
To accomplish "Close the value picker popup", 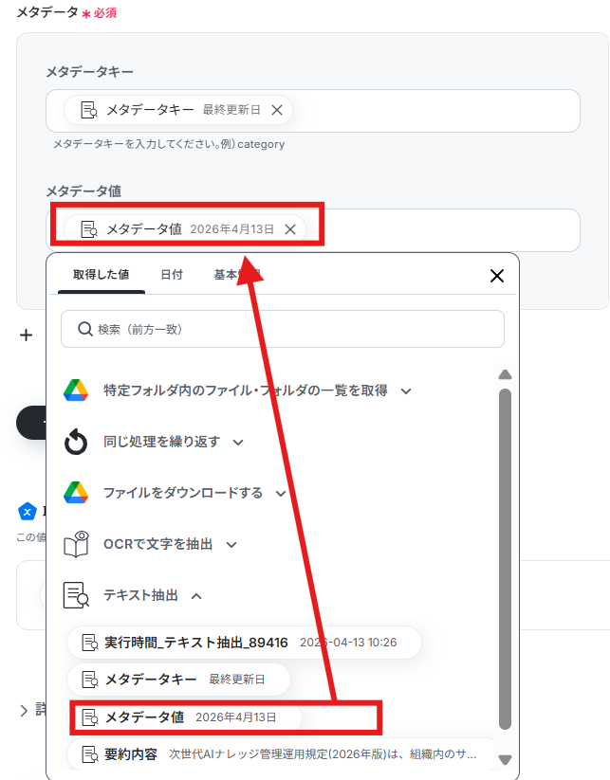I will coord(496,276).
